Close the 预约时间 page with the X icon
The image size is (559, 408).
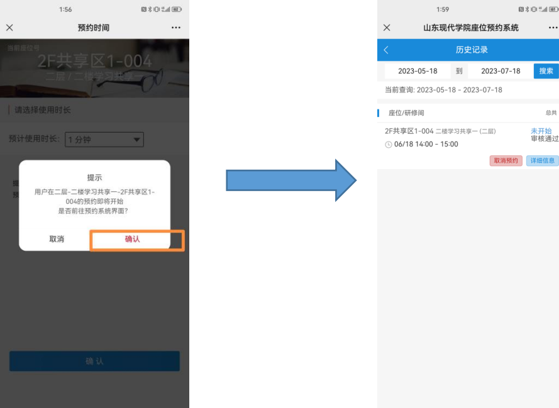[x=9, y=28]
